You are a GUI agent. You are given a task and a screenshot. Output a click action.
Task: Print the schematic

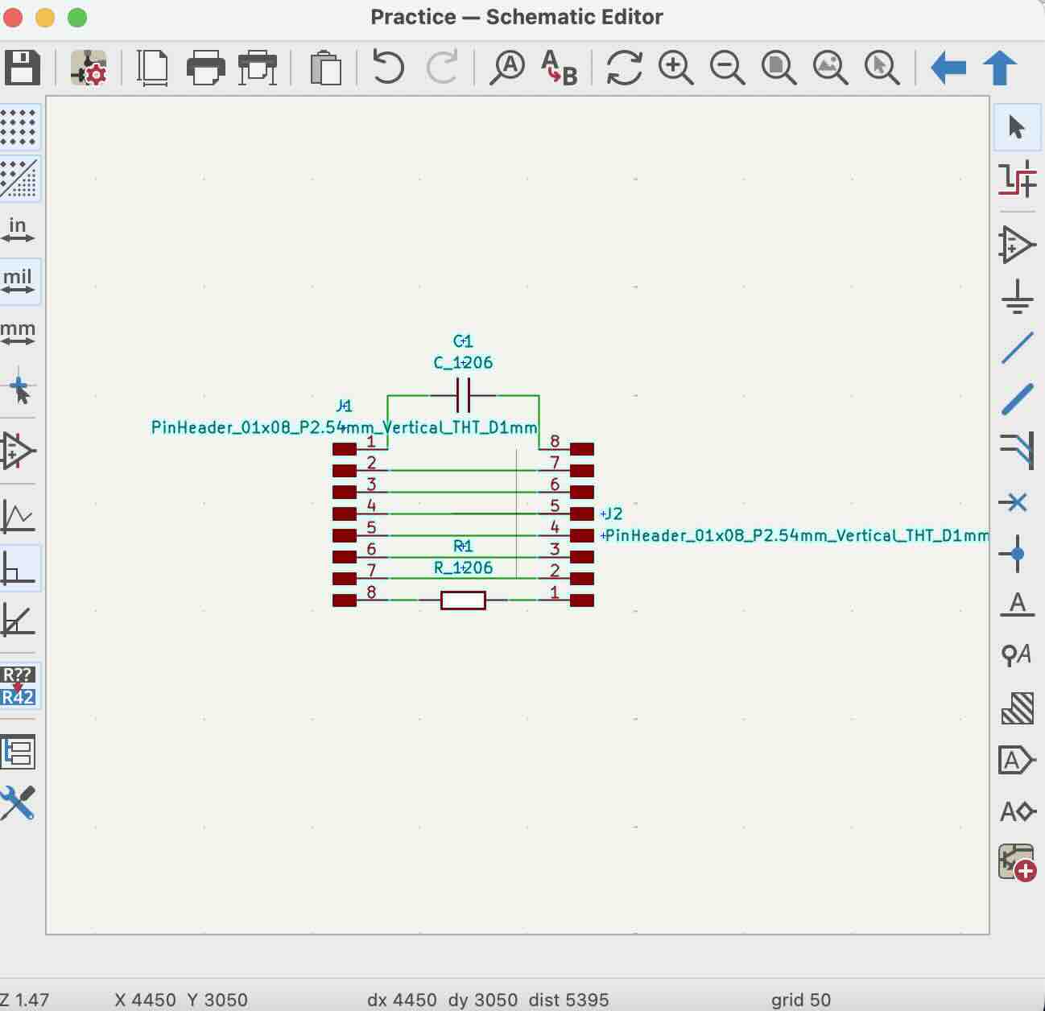click(x=205, y=67)
